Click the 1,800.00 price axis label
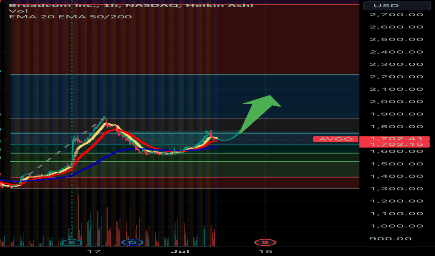 396,127
